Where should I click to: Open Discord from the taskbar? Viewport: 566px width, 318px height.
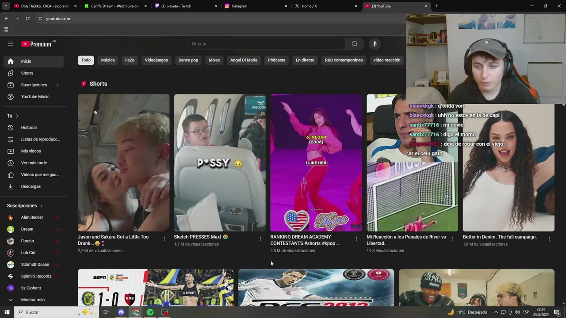tap(121, 312)
